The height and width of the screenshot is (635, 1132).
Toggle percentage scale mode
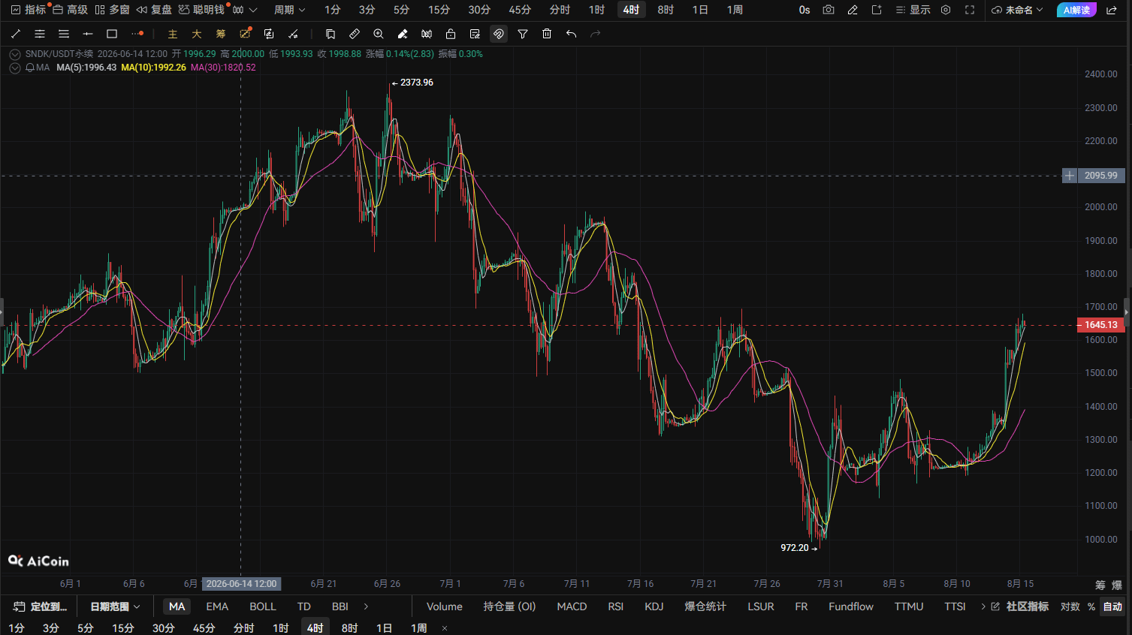1091,606
